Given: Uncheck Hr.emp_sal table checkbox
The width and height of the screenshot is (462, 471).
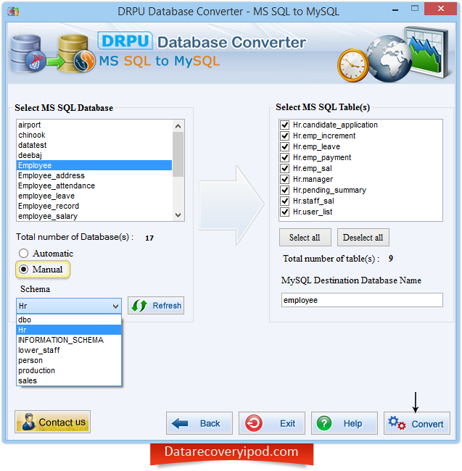Looking at the screenshot, I should coord(284,168).
